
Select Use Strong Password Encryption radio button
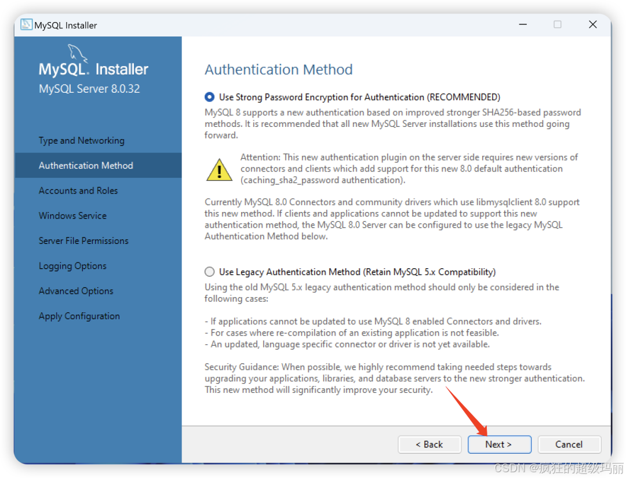210,97
